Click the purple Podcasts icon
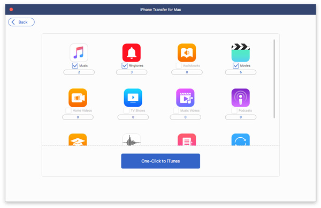Screen dimensions: 321x208 (241, 98)
